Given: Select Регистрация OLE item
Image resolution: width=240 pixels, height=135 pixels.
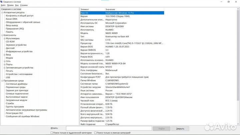Looking at the screenshot, I should pyautogui.click(x=14, y=113).
